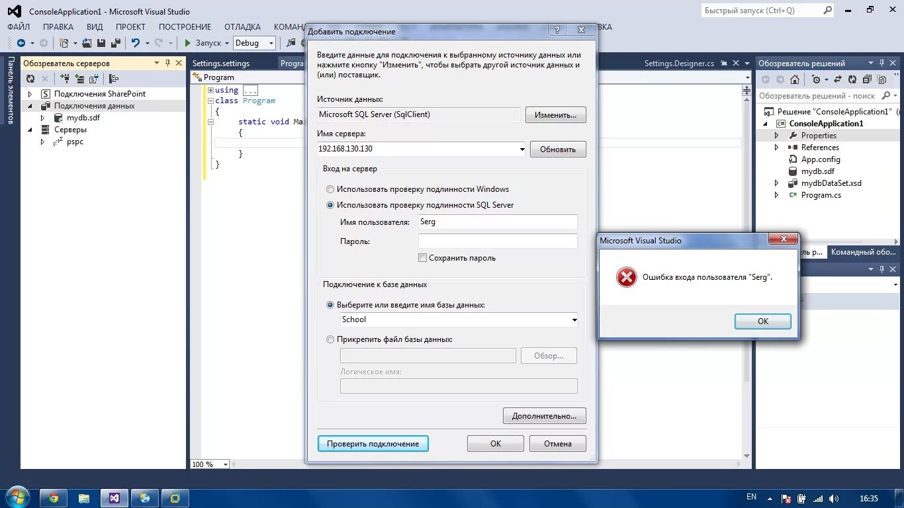This screenshot has width=904, height=508.
Task: Click the Undo icon in main toolbar
Action: (135, 43)
